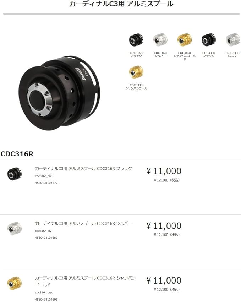The image size is (241, 302).
Task: Choose the CDC316R champagne gold spool thumbnail
Action: 185,40
